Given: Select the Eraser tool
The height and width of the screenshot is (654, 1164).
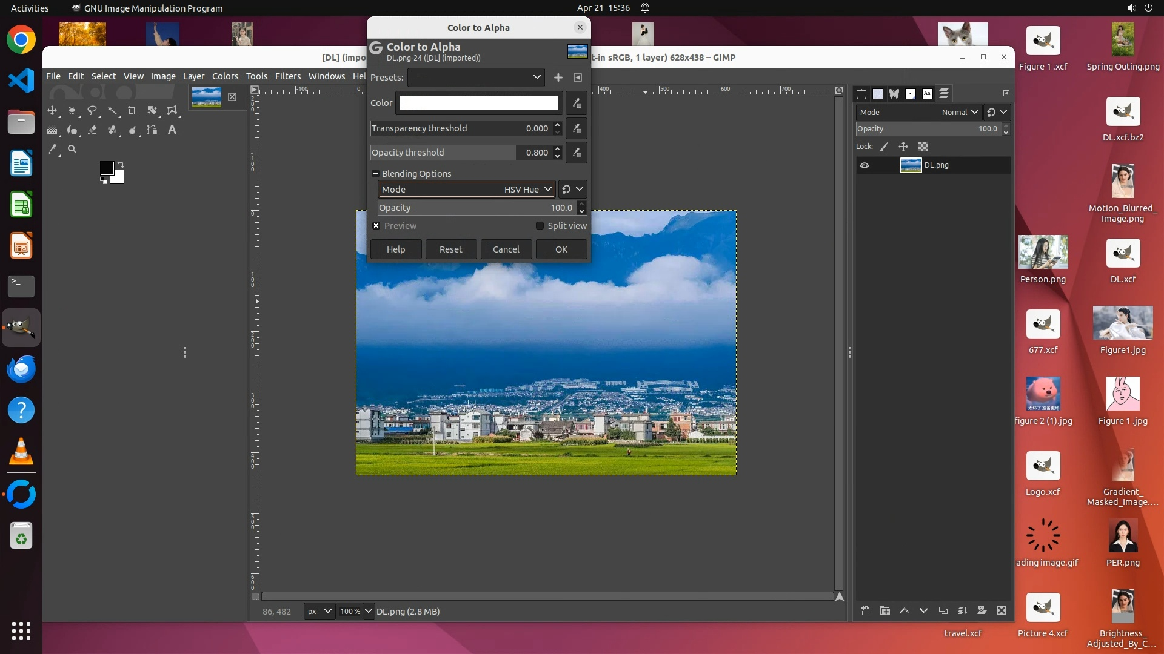Looking at the screenshot, I should (x=93, y=130).
